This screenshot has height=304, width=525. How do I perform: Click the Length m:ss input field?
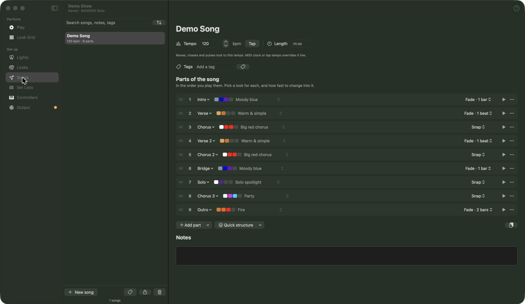(x=300, y=44)
